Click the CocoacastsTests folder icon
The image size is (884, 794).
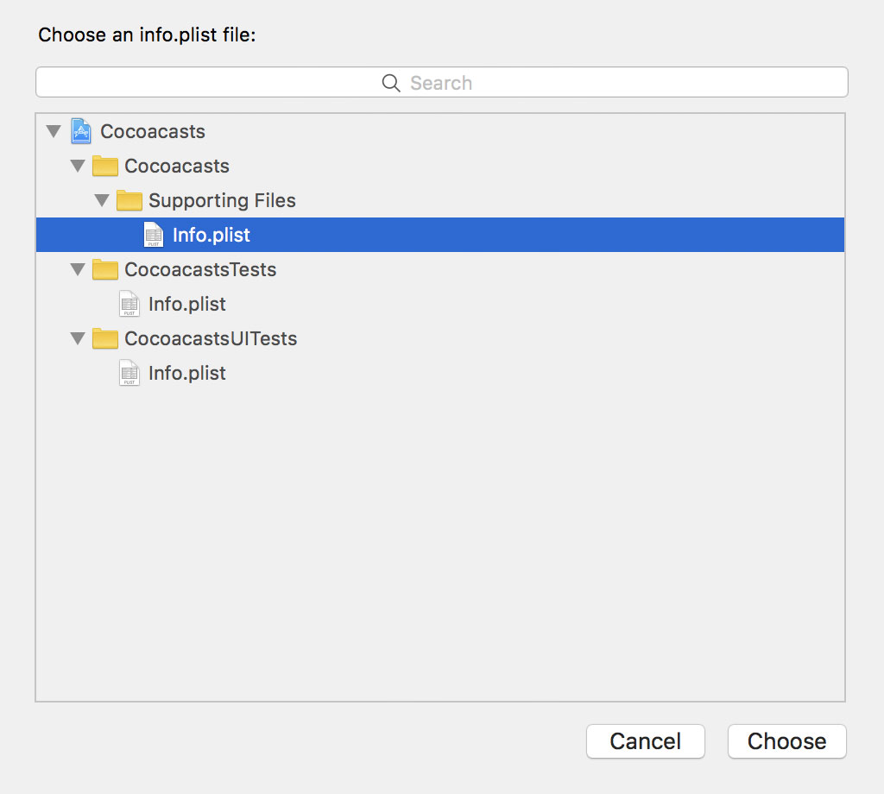coord(104,269)
